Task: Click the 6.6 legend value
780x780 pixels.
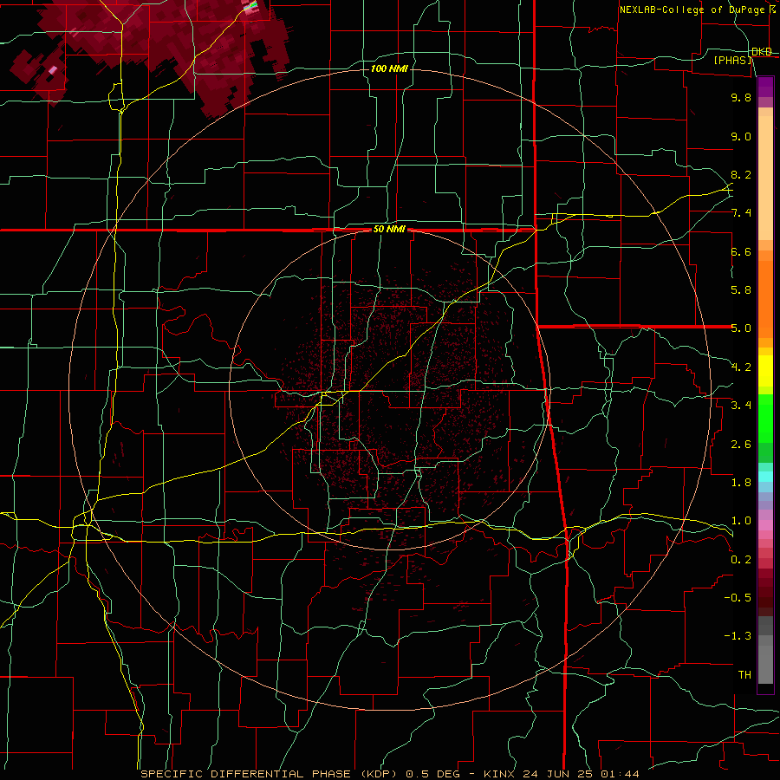Action: (x=741, y=251)
